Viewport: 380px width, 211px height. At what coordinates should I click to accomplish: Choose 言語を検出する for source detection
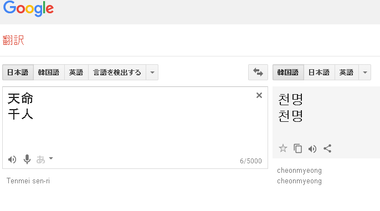point(117,72)
